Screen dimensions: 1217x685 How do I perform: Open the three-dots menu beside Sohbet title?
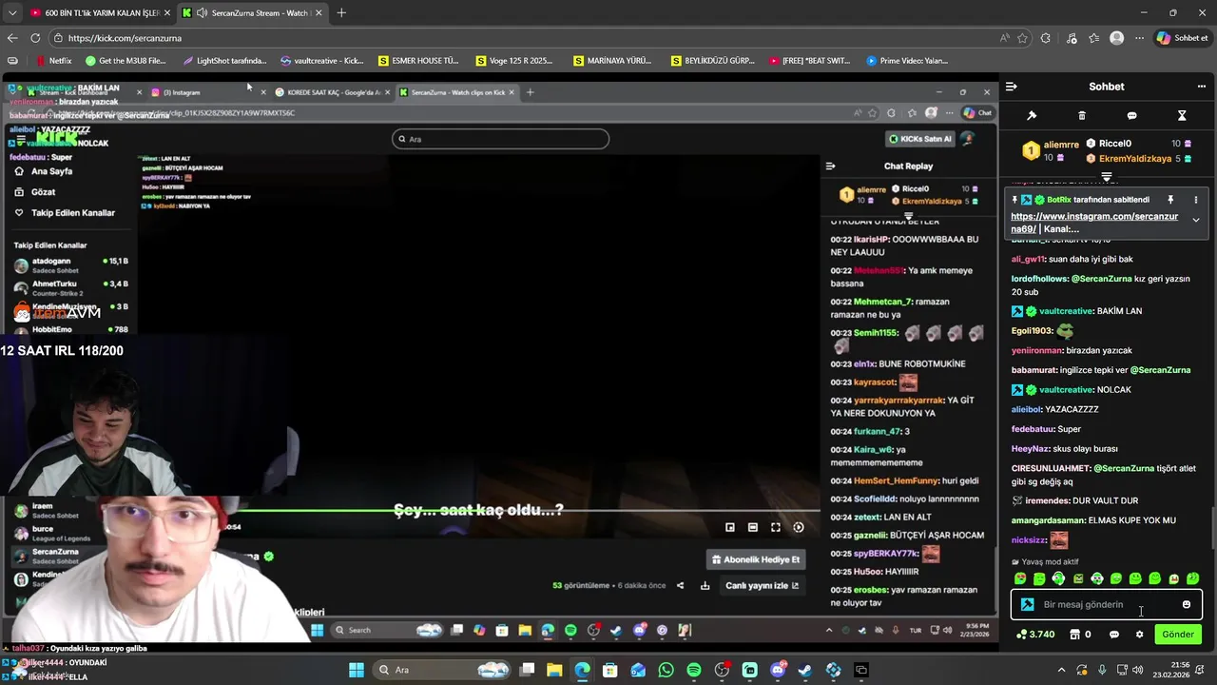point(1201,87)
